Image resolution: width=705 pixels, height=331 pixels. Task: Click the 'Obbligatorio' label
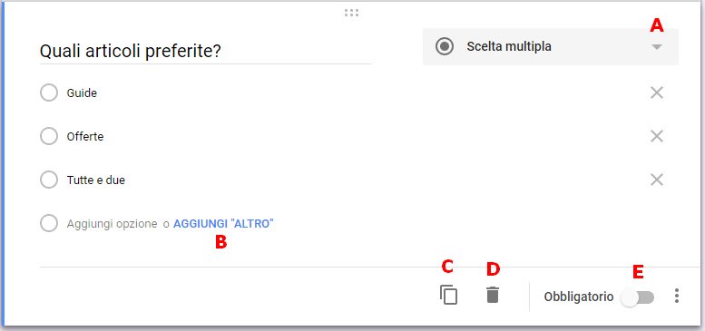tap(579, 297)
